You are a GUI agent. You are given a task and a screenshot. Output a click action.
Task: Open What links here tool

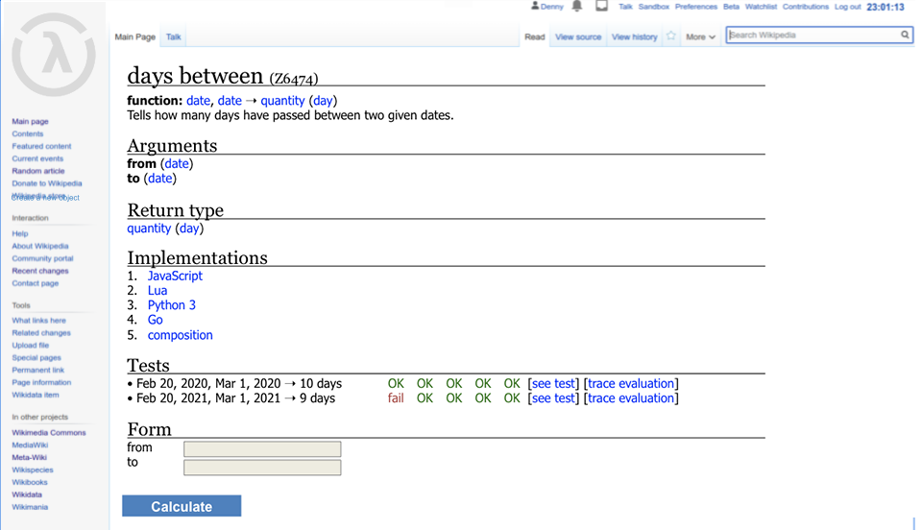(x=38, y=321)
